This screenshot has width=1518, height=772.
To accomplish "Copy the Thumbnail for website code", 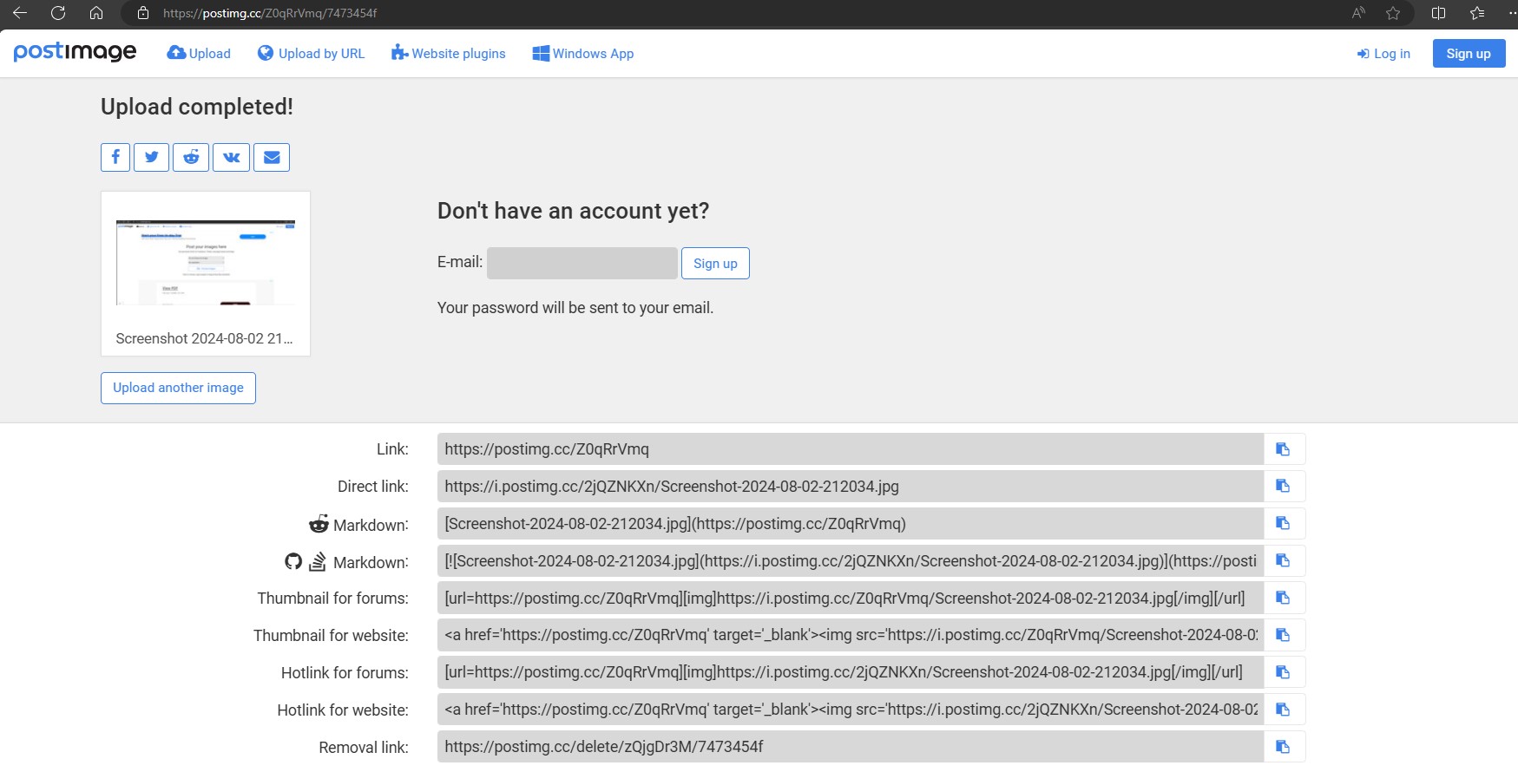I will coord(1285,635).
